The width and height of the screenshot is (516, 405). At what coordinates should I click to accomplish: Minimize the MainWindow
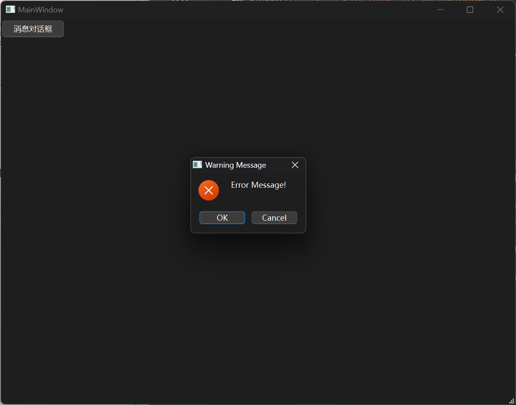(440, 9)
